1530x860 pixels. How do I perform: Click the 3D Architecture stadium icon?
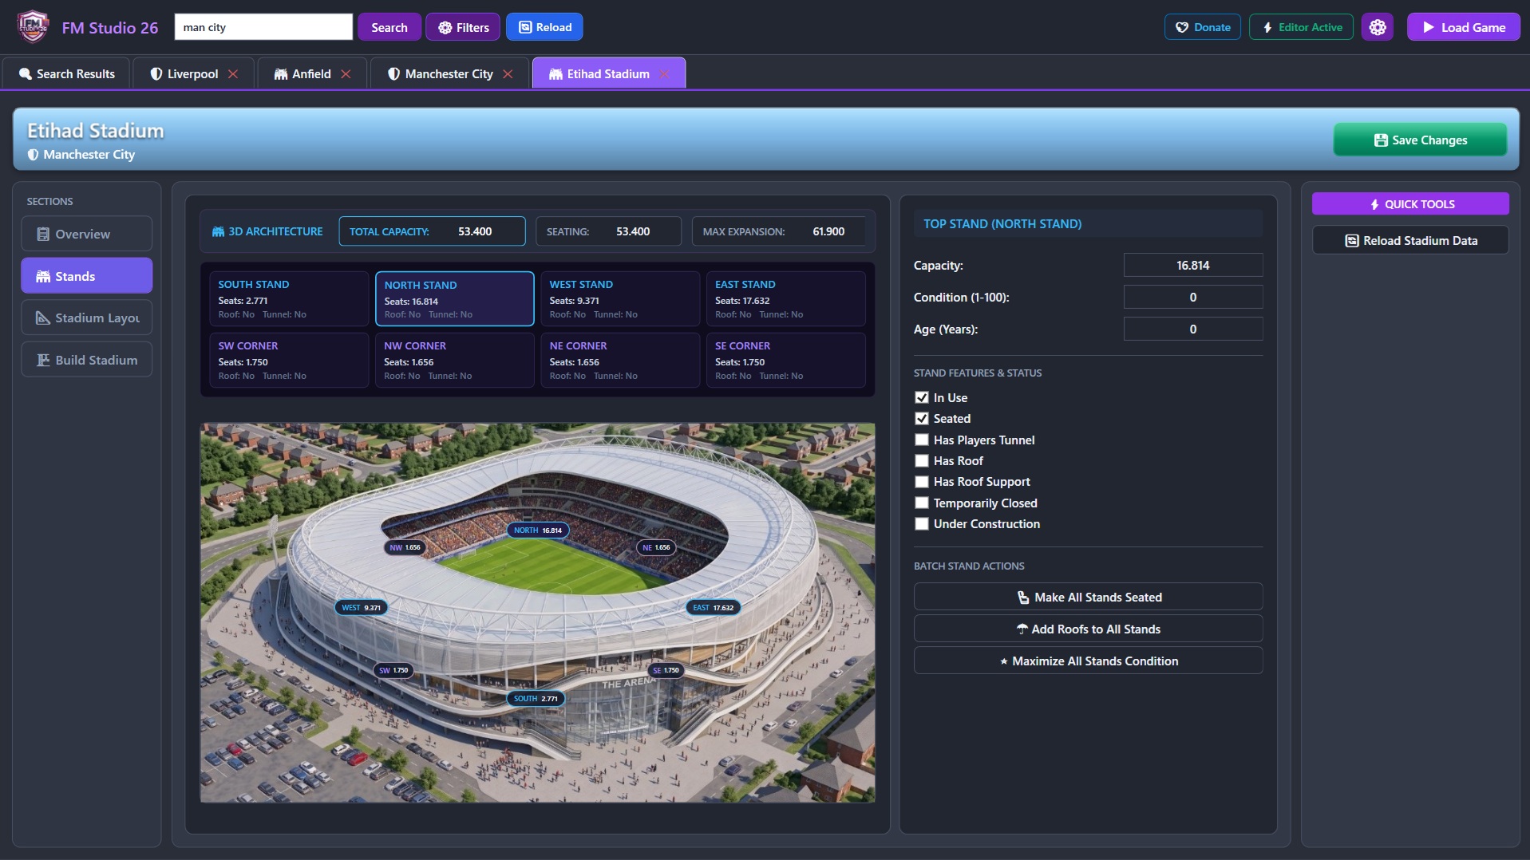[218, 231]
